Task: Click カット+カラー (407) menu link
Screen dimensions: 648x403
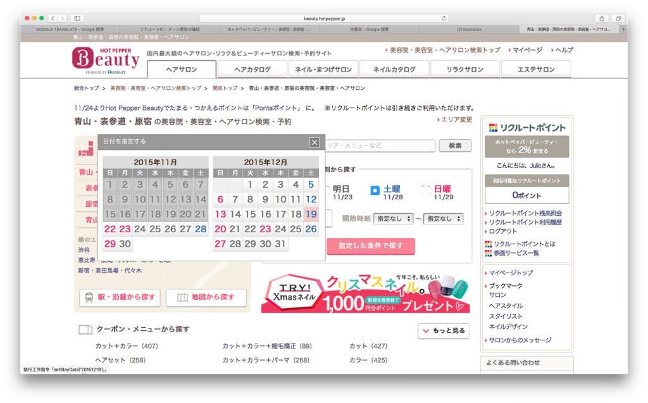Action: coord(127,346)
